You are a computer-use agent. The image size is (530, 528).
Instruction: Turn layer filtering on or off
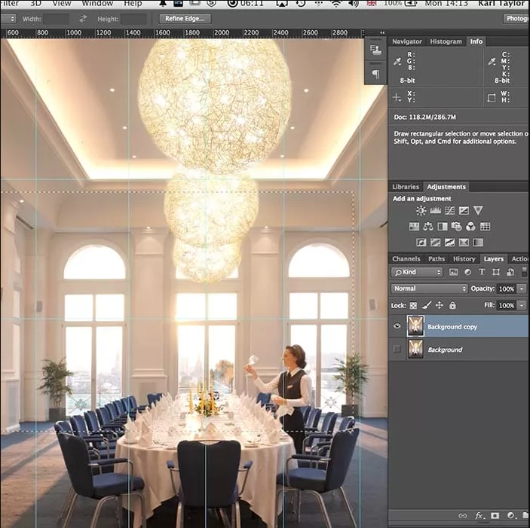click(524, 272)
